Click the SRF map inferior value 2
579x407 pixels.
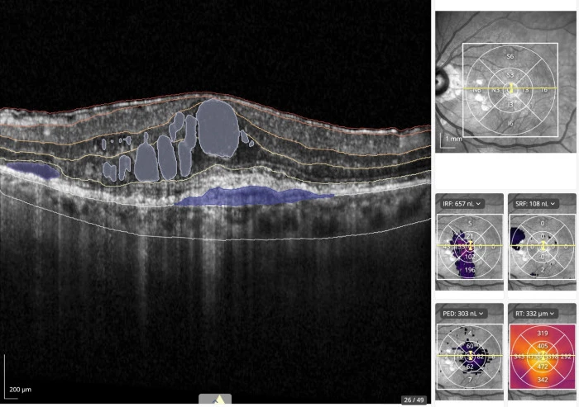[543, 270]
